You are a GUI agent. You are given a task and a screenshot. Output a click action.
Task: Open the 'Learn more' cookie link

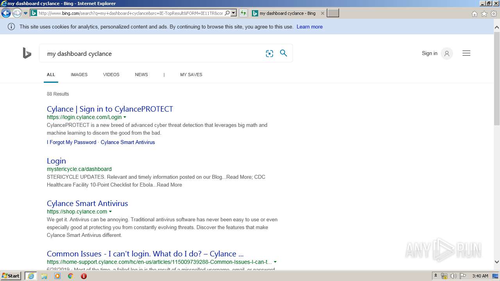click(309, 27)
